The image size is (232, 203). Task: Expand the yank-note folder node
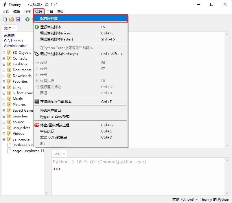coord(4,139)
